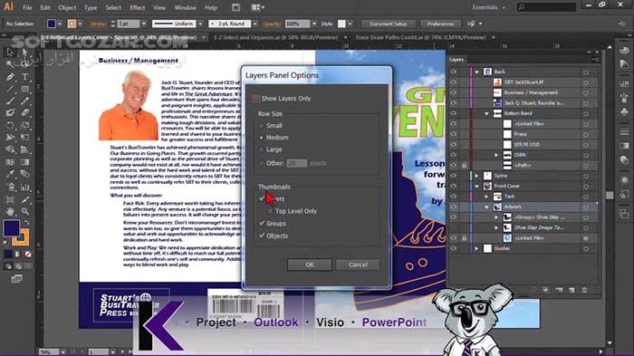Click the large navy Fill box in toolbox
This screenshot has height=356, width=634.
(11, 228)
